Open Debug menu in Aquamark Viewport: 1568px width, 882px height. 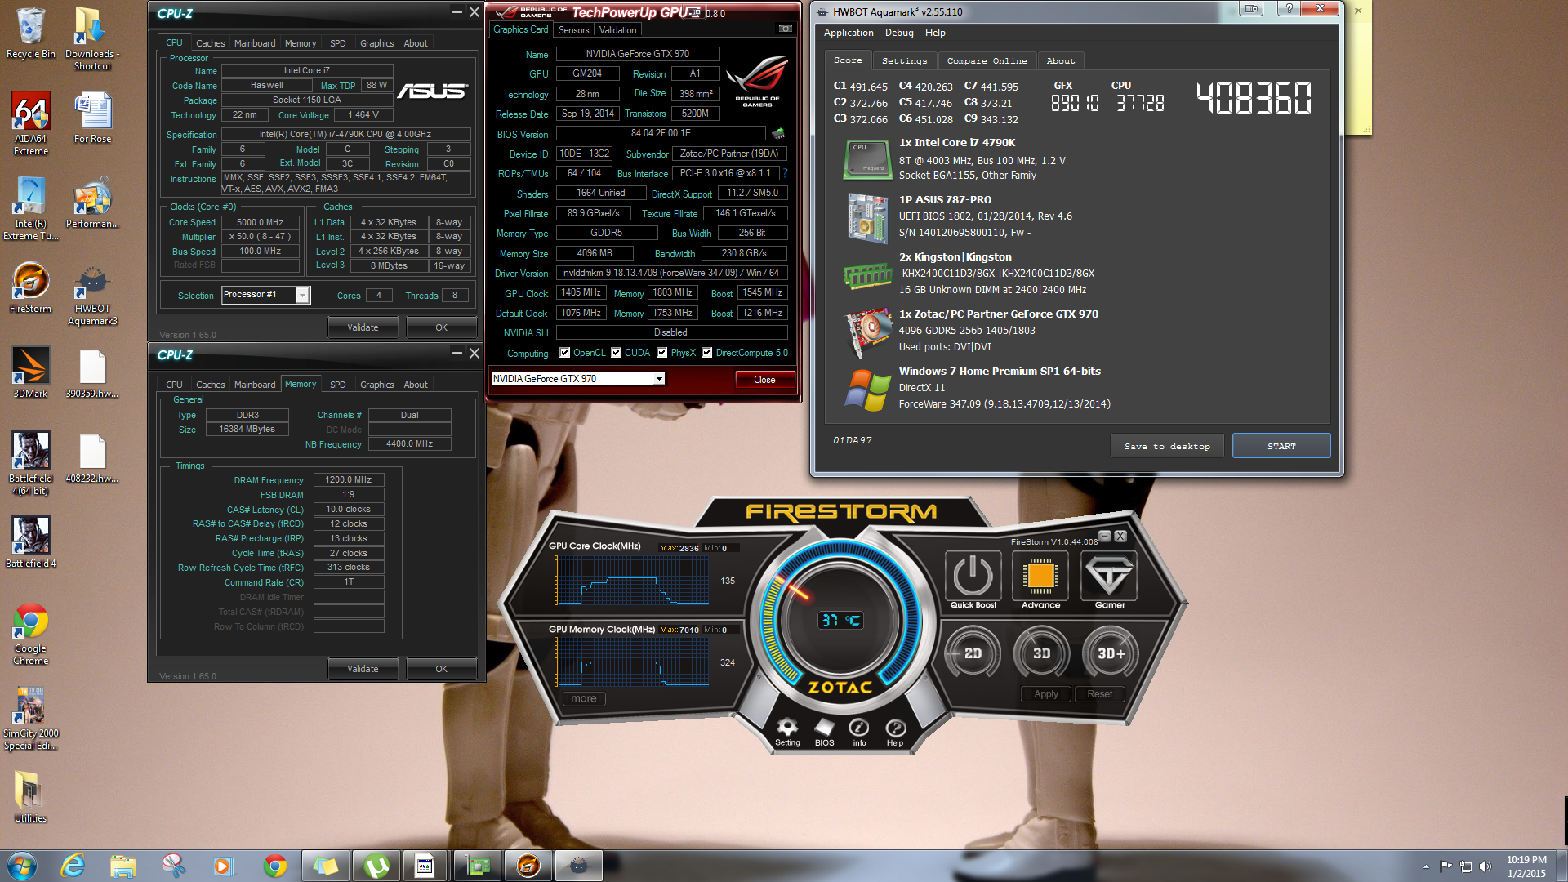point(899,33)
